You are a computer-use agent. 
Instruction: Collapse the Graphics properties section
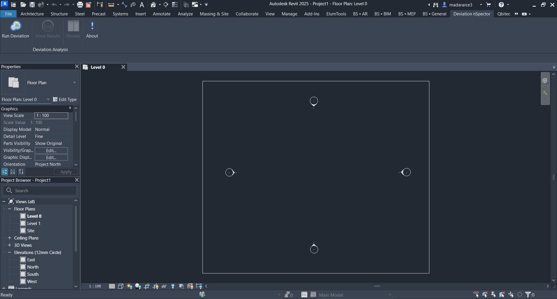coord(70,108)
